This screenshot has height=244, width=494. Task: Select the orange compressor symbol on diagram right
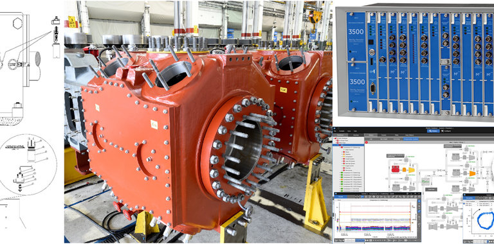[x=473, y=173]
